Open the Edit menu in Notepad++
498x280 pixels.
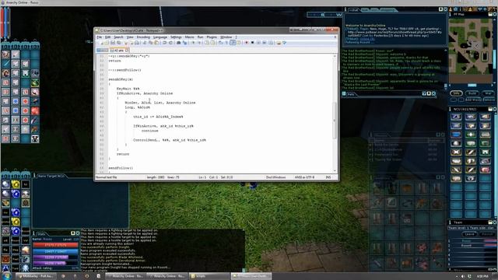click(x=107, y=37)
